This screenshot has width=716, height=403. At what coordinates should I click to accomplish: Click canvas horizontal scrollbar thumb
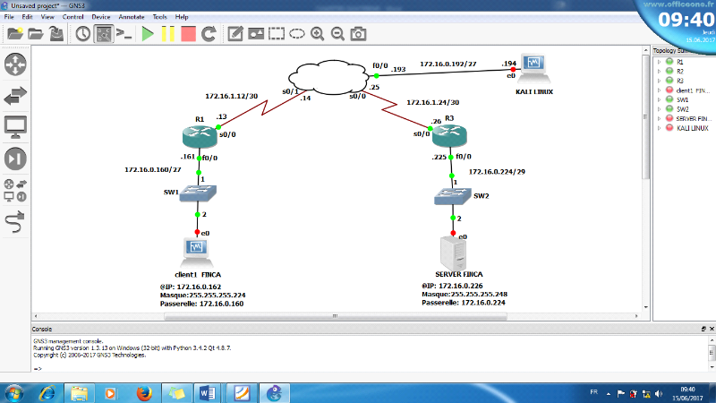[x=335, y=316]
